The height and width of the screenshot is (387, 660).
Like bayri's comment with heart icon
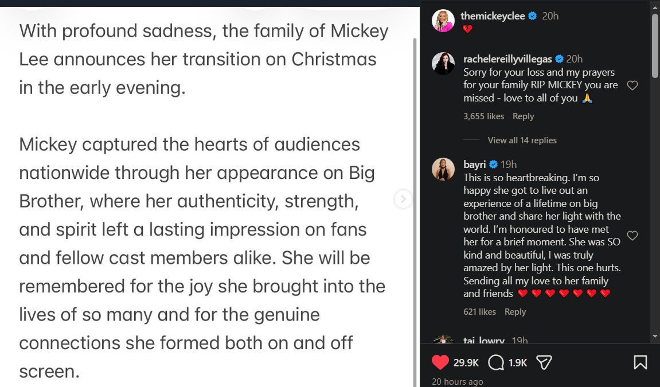click(x=632, y=236)
